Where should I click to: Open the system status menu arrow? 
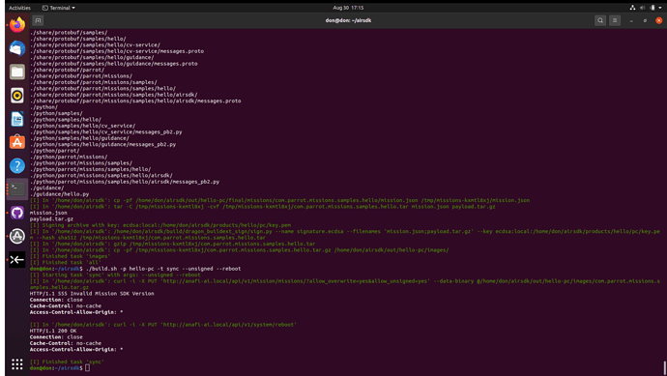coord(660,8)
